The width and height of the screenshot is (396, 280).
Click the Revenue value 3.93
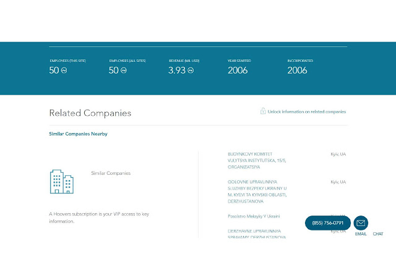click(x=177, y=71)
